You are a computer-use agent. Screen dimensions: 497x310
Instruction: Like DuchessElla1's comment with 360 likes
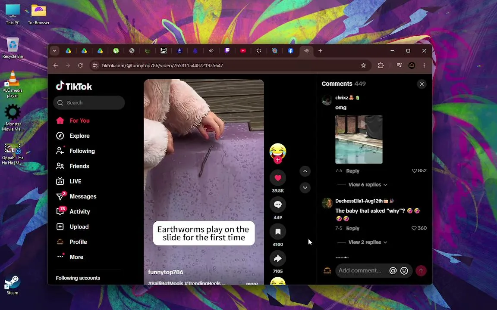[414, 228]
